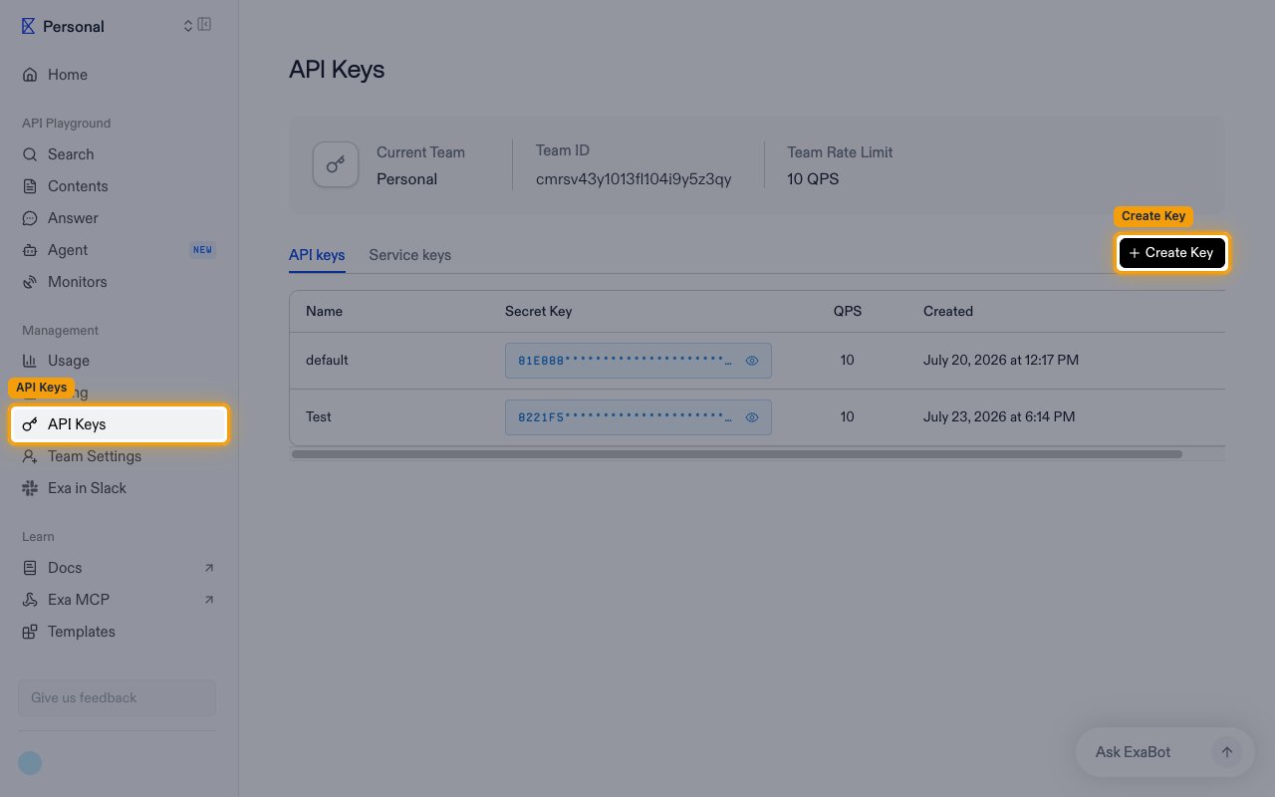Click the Exa logo in sidebar header
Screen dimensions: 1275x797
(29, 26)
